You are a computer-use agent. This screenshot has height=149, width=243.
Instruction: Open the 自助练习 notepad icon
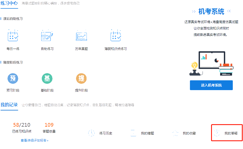pyautogui.click(x=47, y=35)
